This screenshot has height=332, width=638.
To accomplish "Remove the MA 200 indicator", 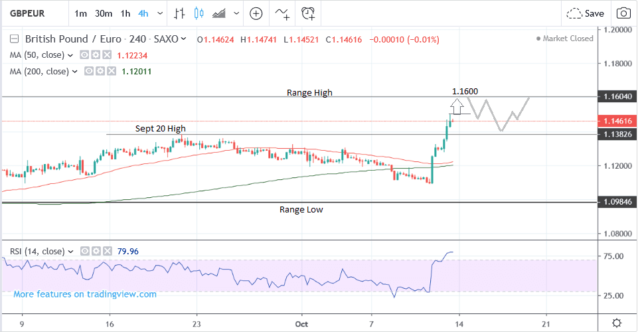I will tap(112, 71).
